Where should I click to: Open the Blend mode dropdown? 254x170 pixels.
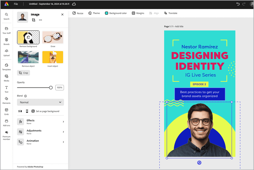(x=40, y=102)
